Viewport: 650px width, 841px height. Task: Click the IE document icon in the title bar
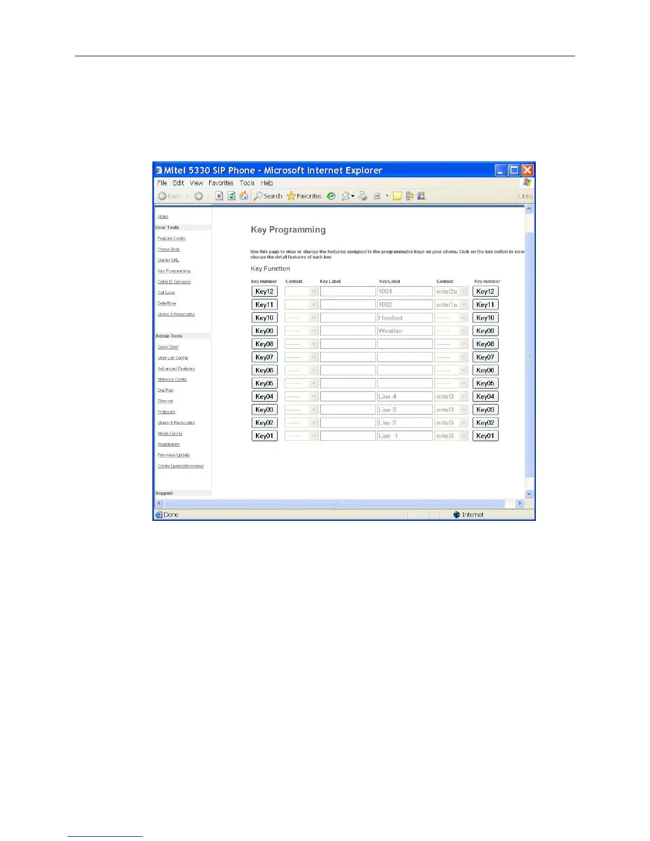pos(158,170)
